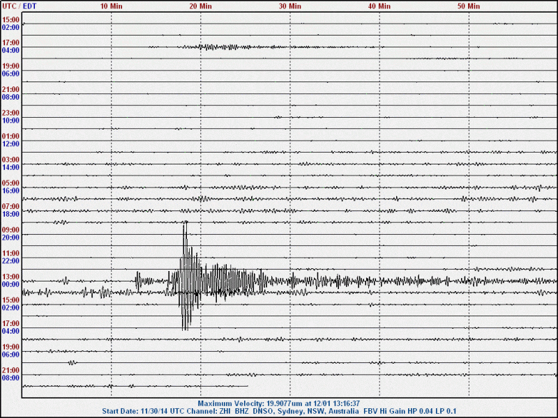
Task: Click the "40 Min" time axis label
Action: pyautogui.click(x=379, y=6)
